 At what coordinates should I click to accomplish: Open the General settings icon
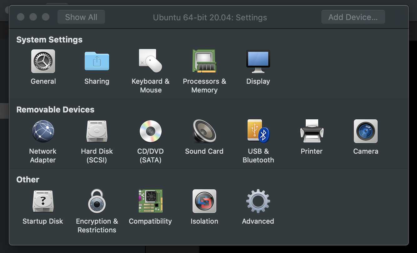(43, 61)
